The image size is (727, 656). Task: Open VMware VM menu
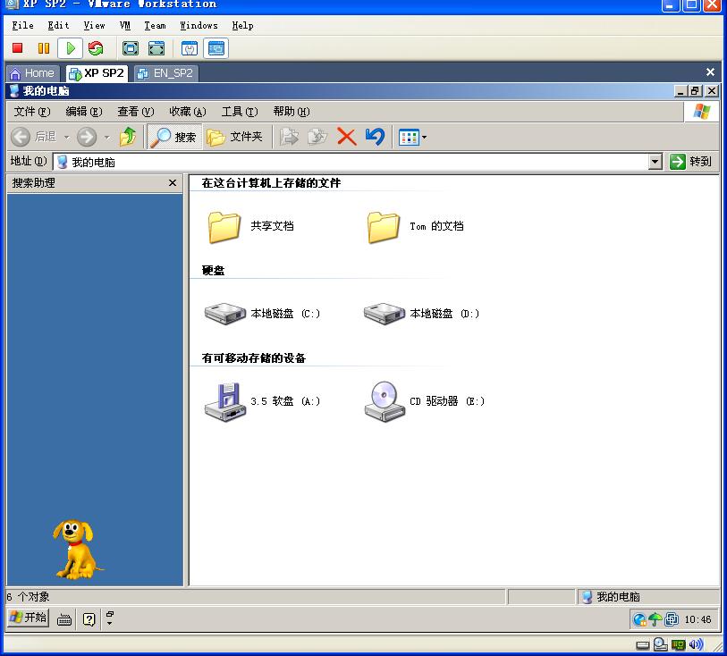point(124,26)
